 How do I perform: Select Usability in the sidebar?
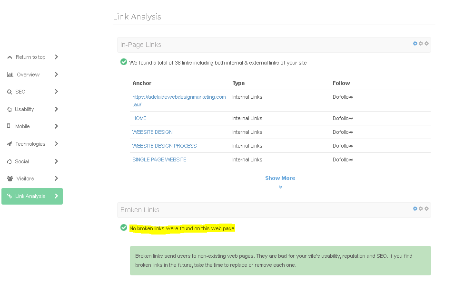(x=32, y=109)
